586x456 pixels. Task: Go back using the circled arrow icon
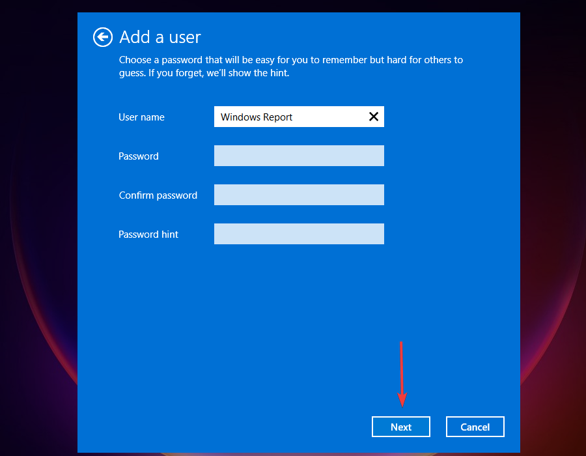click(103, 37)
